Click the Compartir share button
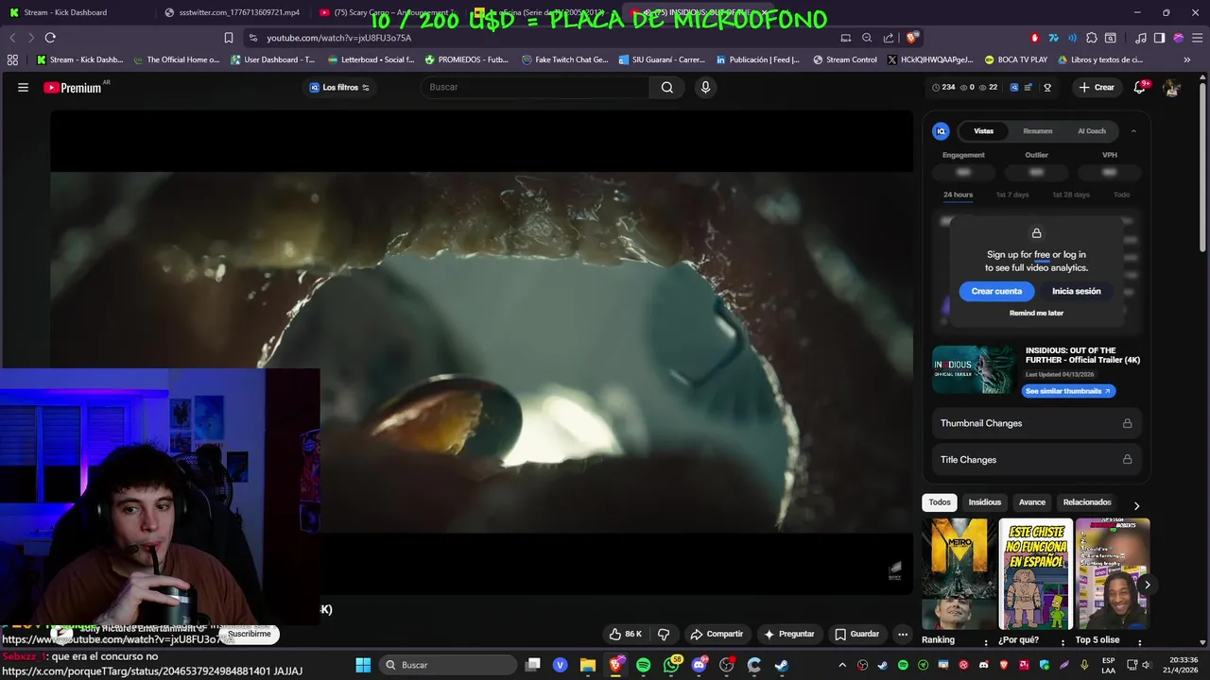 pos(716,634)
